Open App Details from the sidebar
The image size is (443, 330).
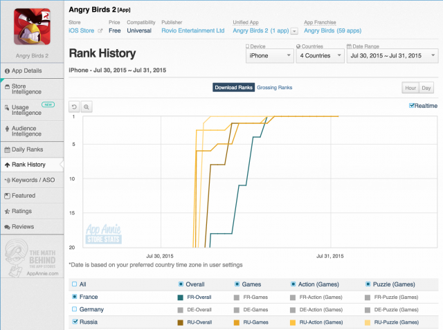[x=27, y=71]
